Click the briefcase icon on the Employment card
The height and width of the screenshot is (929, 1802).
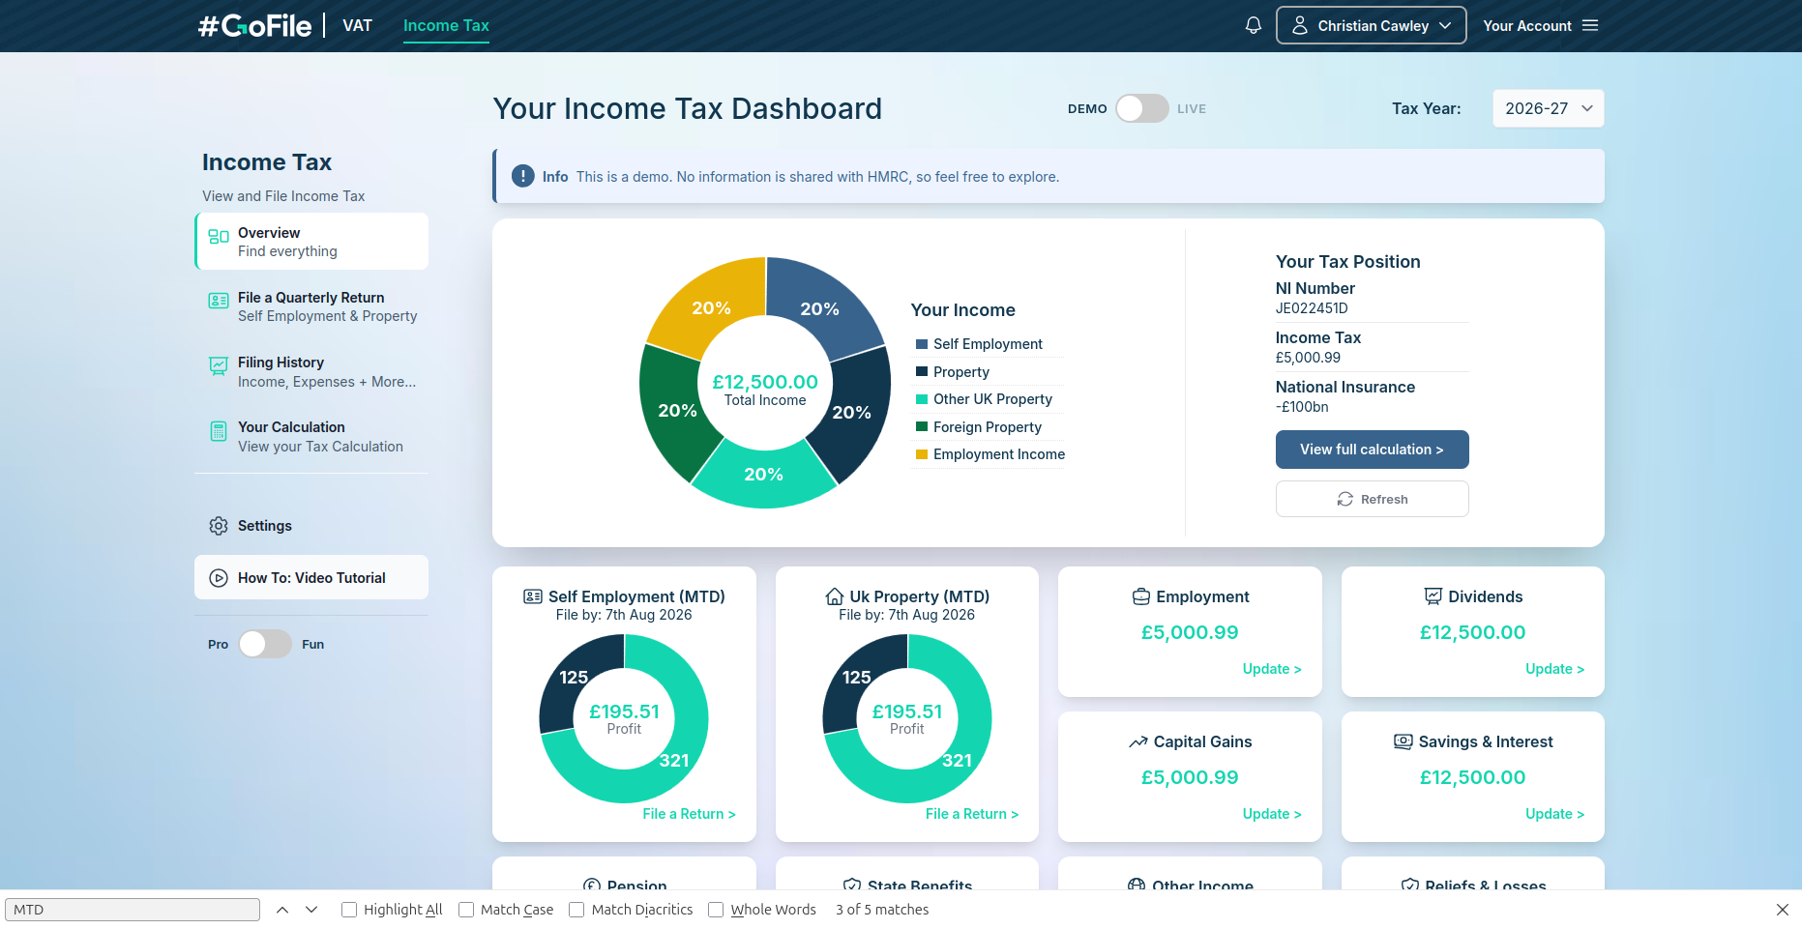1140,596
